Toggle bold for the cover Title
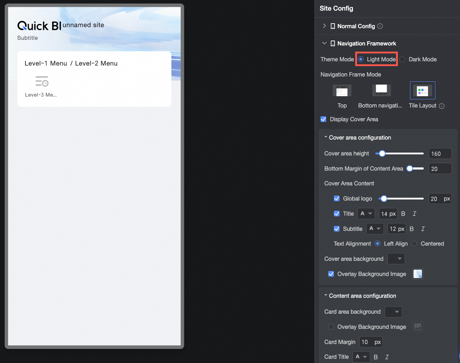460x363 pixels. coord(403,214)
